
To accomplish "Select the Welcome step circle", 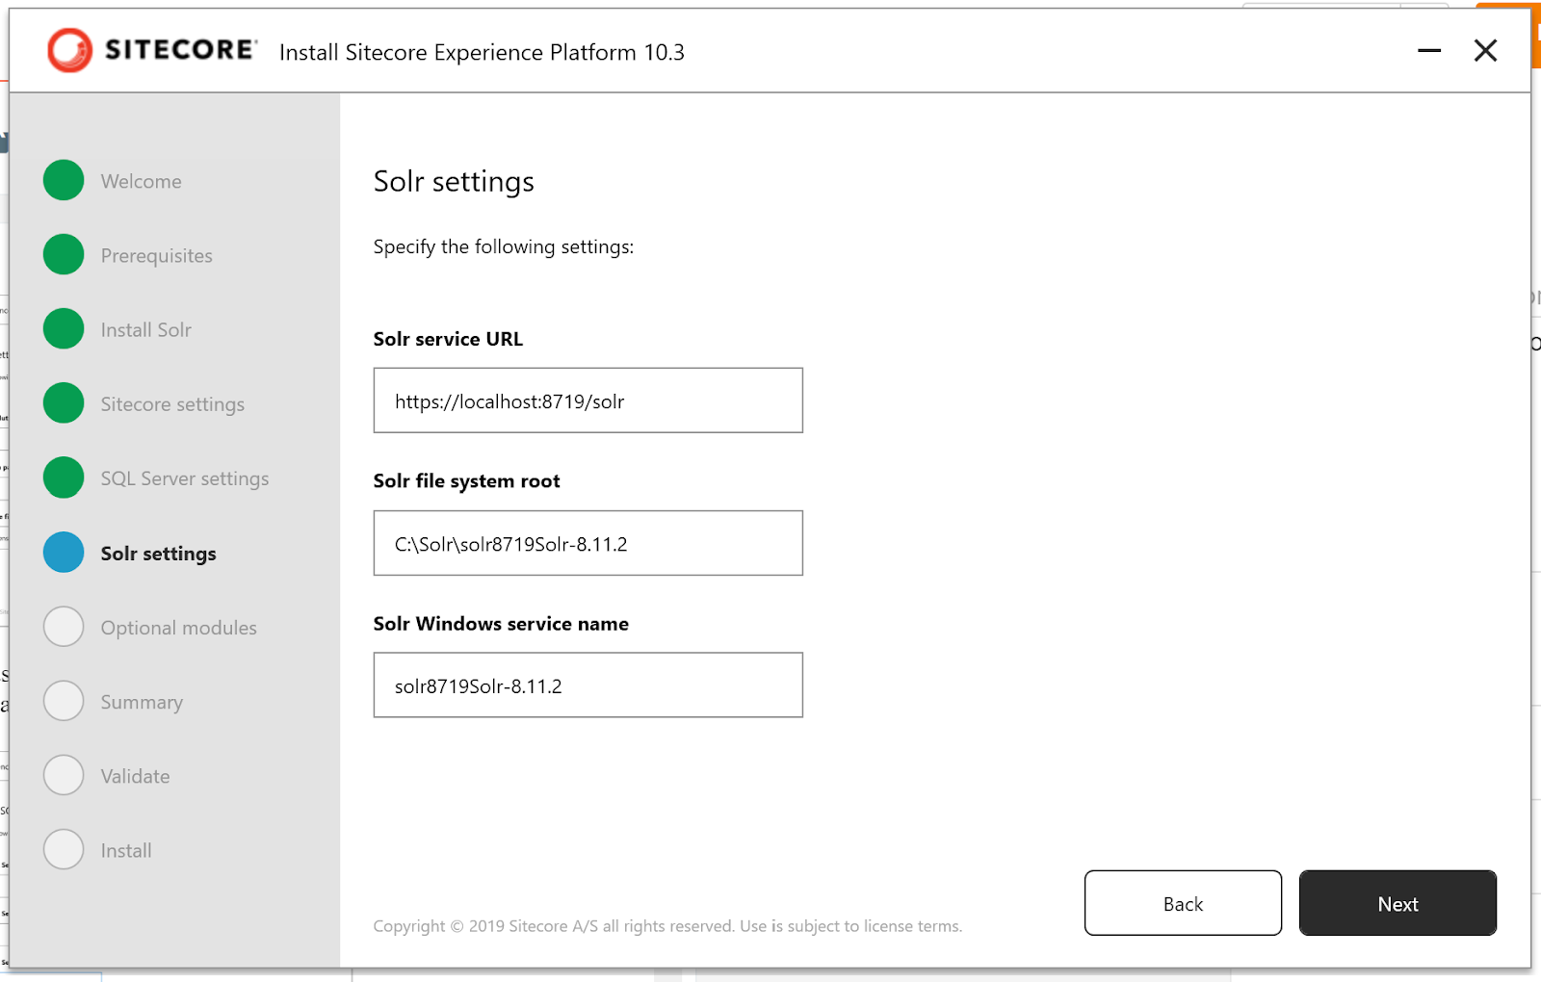I will 64,180.
